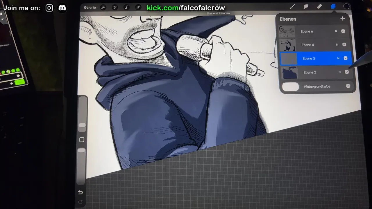Click the Ebenen panel title
Screen dimensions: 372x209
pyautogui.click(x=288, y=19)
